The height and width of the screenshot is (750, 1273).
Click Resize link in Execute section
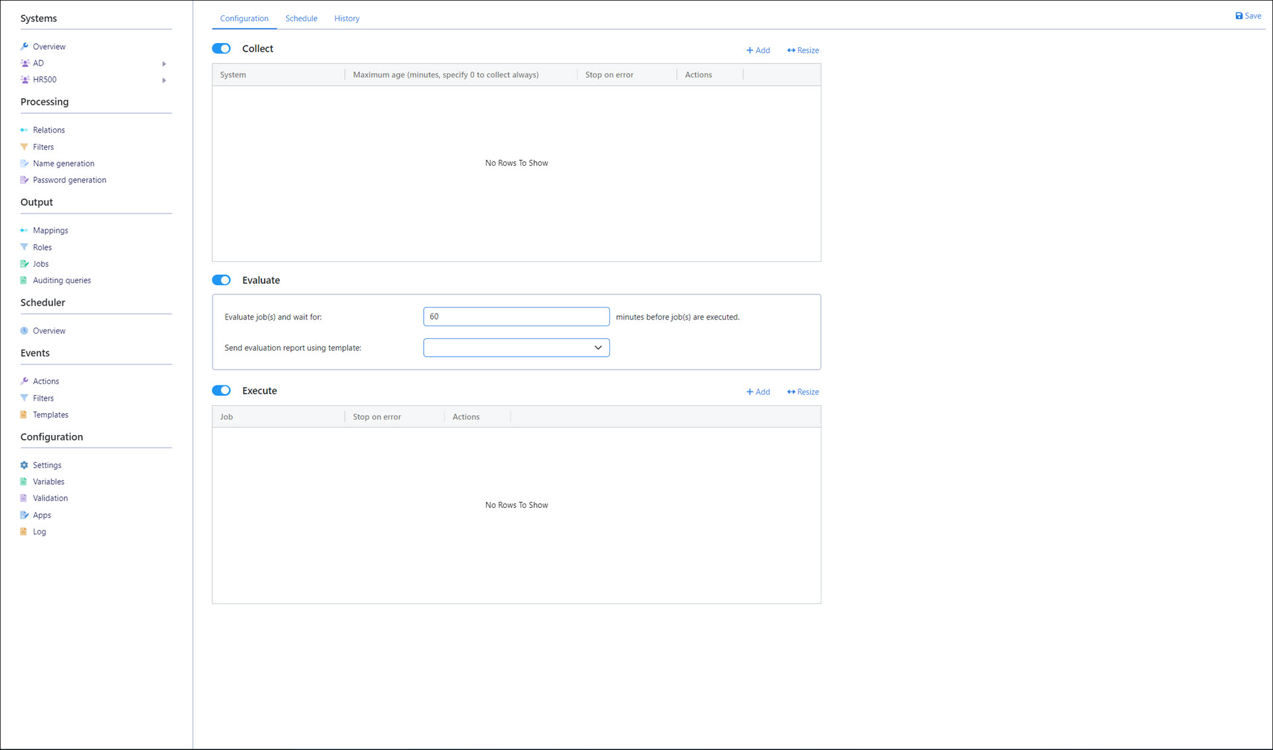tap(802, 392)
